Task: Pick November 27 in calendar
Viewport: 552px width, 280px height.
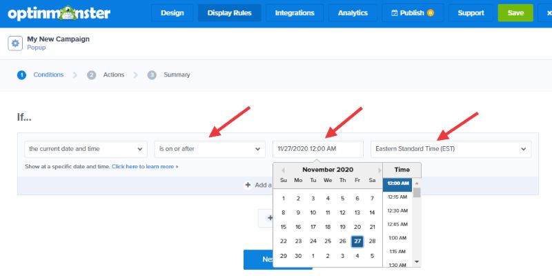Action: pos(357,241)
